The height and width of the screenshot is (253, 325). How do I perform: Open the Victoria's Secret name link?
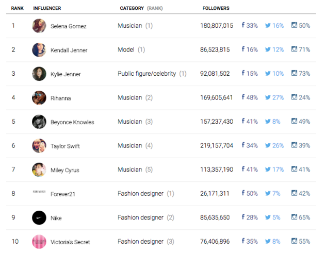tap(70, 242)
